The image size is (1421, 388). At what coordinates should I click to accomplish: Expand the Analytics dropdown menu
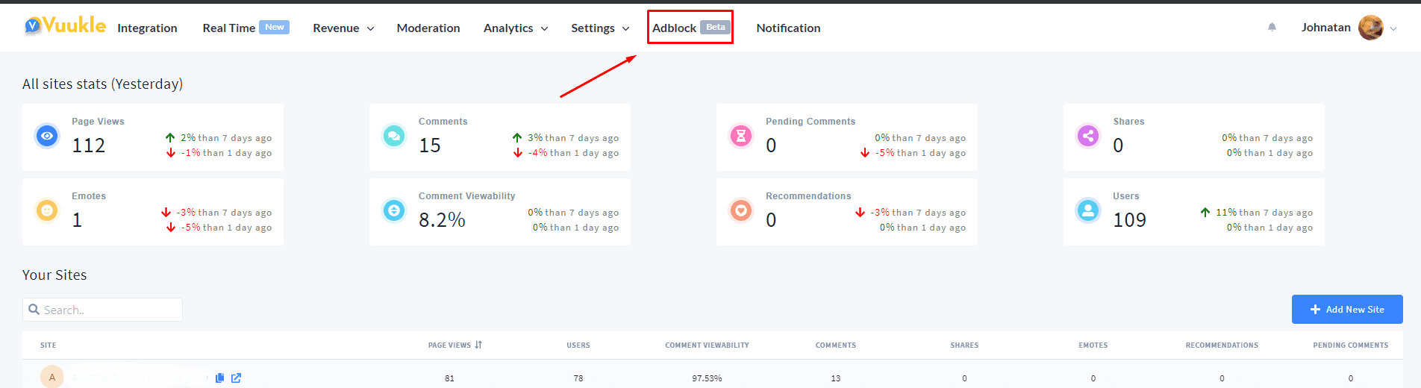516,28
